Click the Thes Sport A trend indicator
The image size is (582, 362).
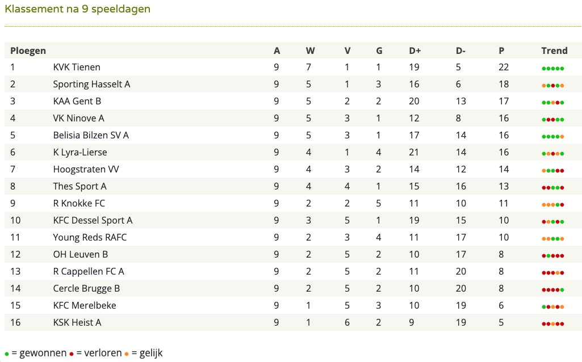(x=552, y=188)
